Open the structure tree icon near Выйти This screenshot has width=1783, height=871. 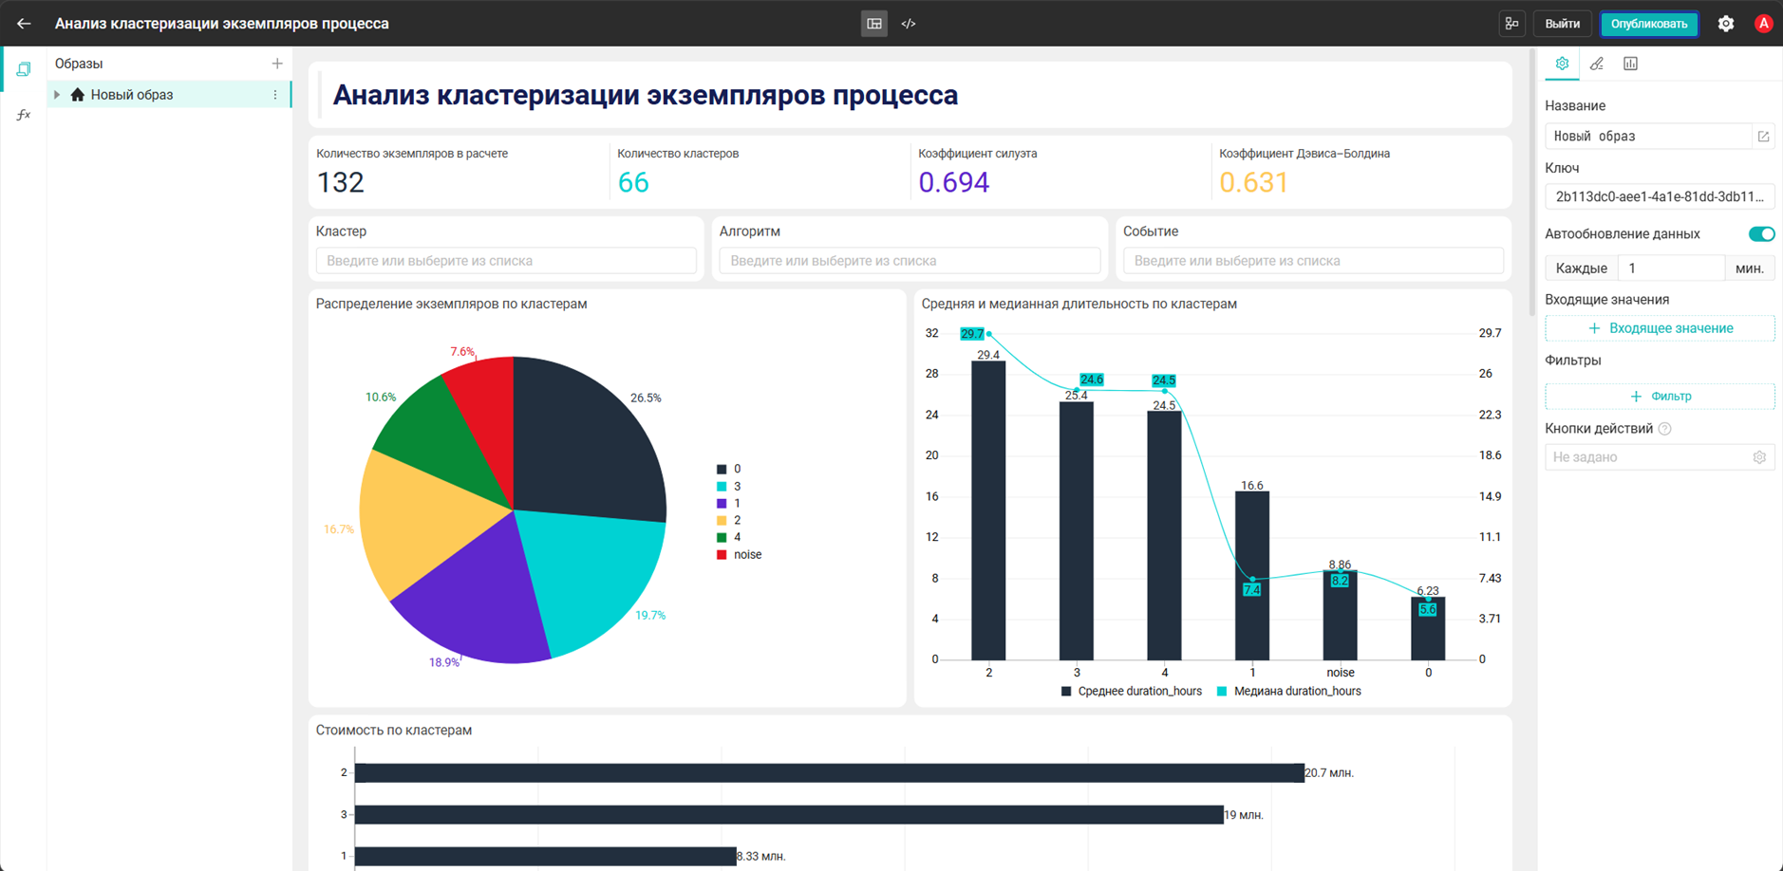(1511, 24)
